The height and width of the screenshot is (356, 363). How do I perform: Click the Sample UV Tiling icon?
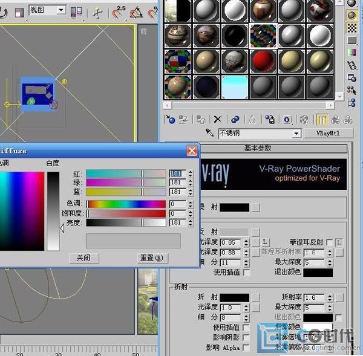click(x=352, y=40)
